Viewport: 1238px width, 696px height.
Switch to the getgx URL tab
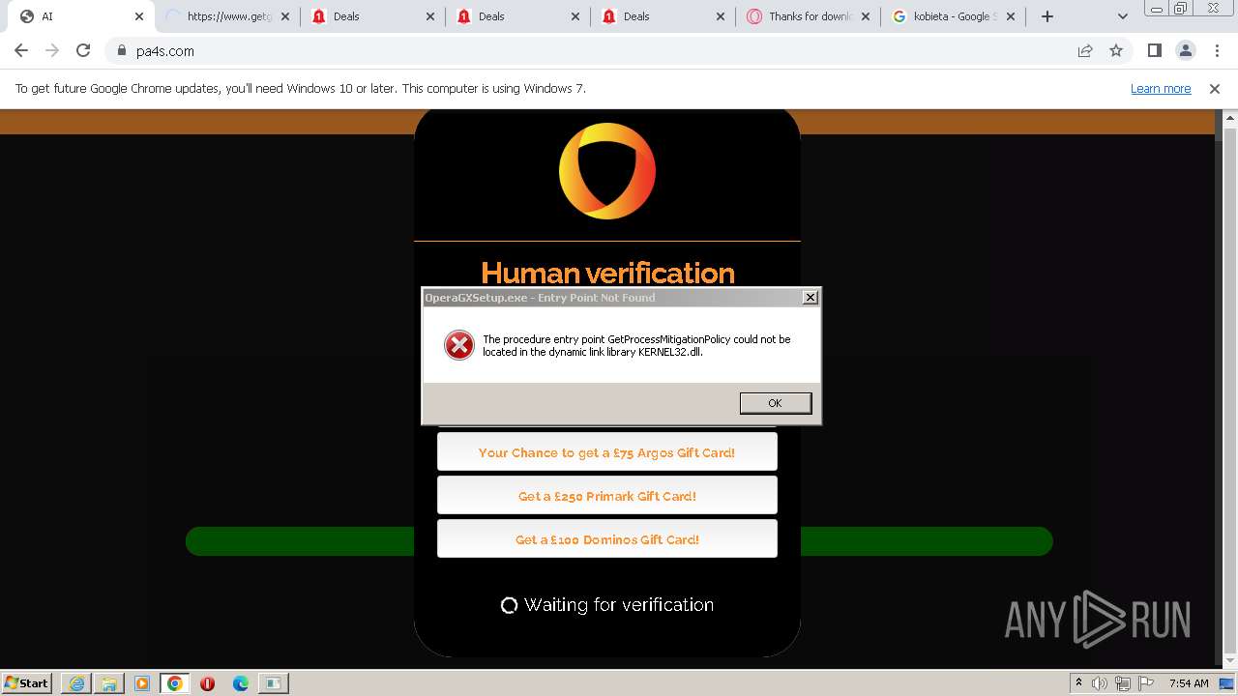point(226,16)
